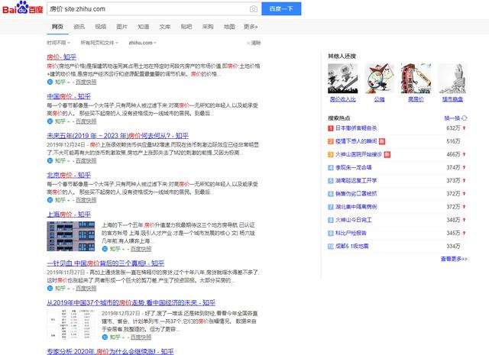The image size is (489, 355).
Task: Open the 未来五年 房价何去何从 result link
Action: coord(118,136)
